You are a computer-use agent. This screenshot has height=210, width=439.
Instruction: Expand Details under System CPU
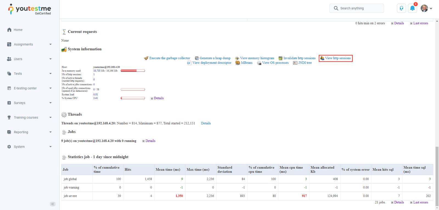point(157,98)
